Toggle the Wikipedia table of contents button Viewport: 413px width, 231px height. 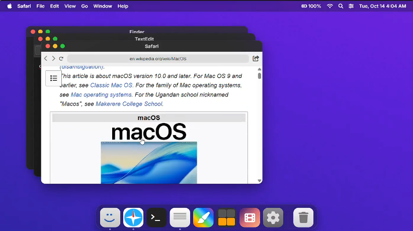[54, 78]
